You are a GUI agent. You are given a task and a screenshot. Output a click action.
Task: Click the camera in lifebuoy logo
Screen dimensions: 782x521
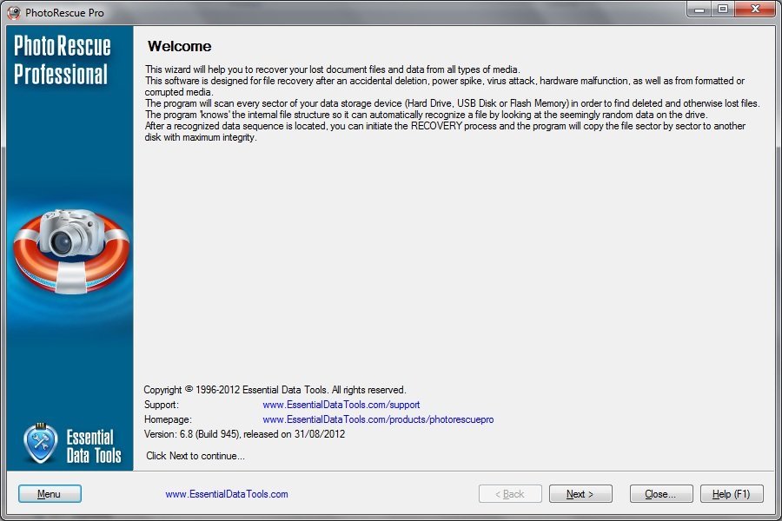[x=70, y=248]
